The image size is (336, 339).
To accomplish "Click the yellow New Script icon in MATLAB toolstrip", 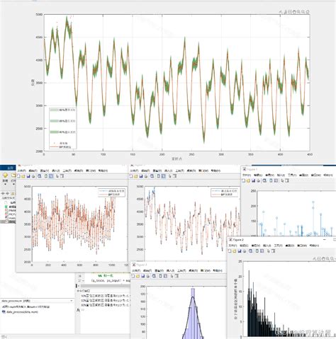I will pyautogui.click(x=5, y=175).
